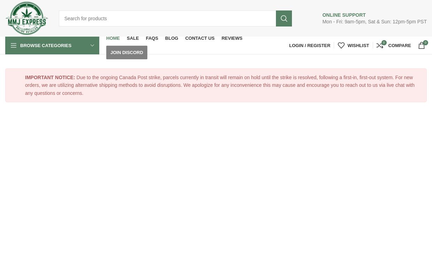
Task: Expand the Browse Categories chevron
Action: coord(92,45)
